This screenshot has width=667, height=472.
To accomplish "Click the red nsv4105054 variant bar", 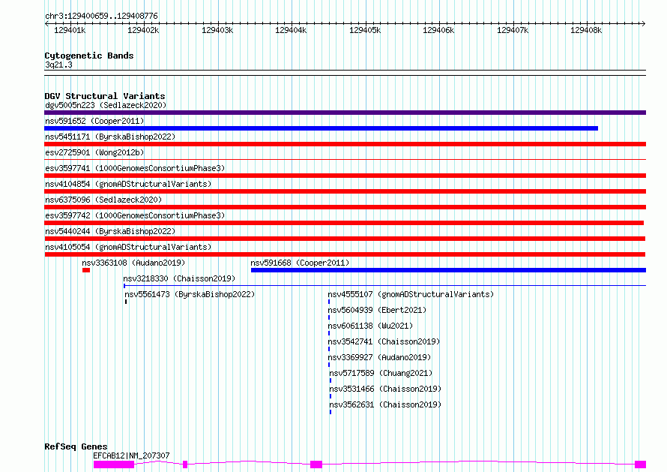I will pos(345,254).
